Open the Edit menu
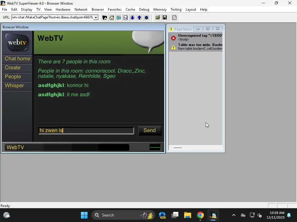This screenshot has width=297, height=222. (14, 10)
